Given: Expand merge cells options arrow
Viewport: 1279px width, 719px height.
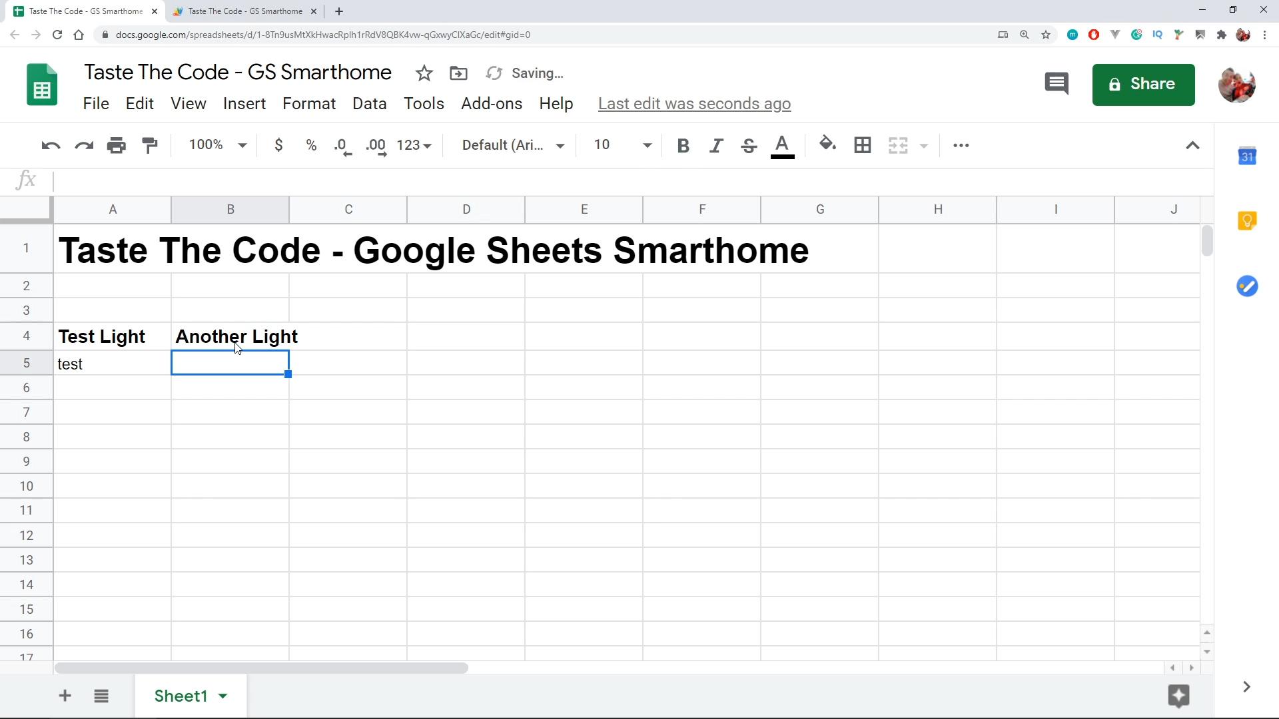Looking at the screenshot, I should coord(924,145).
